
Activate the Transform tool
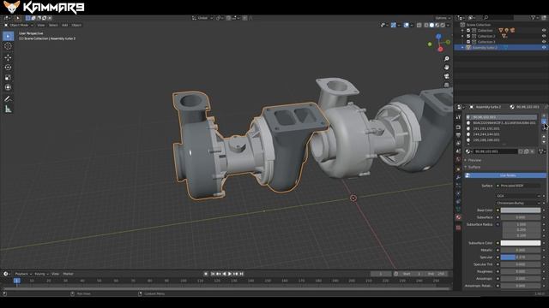[x=8, y=87]
